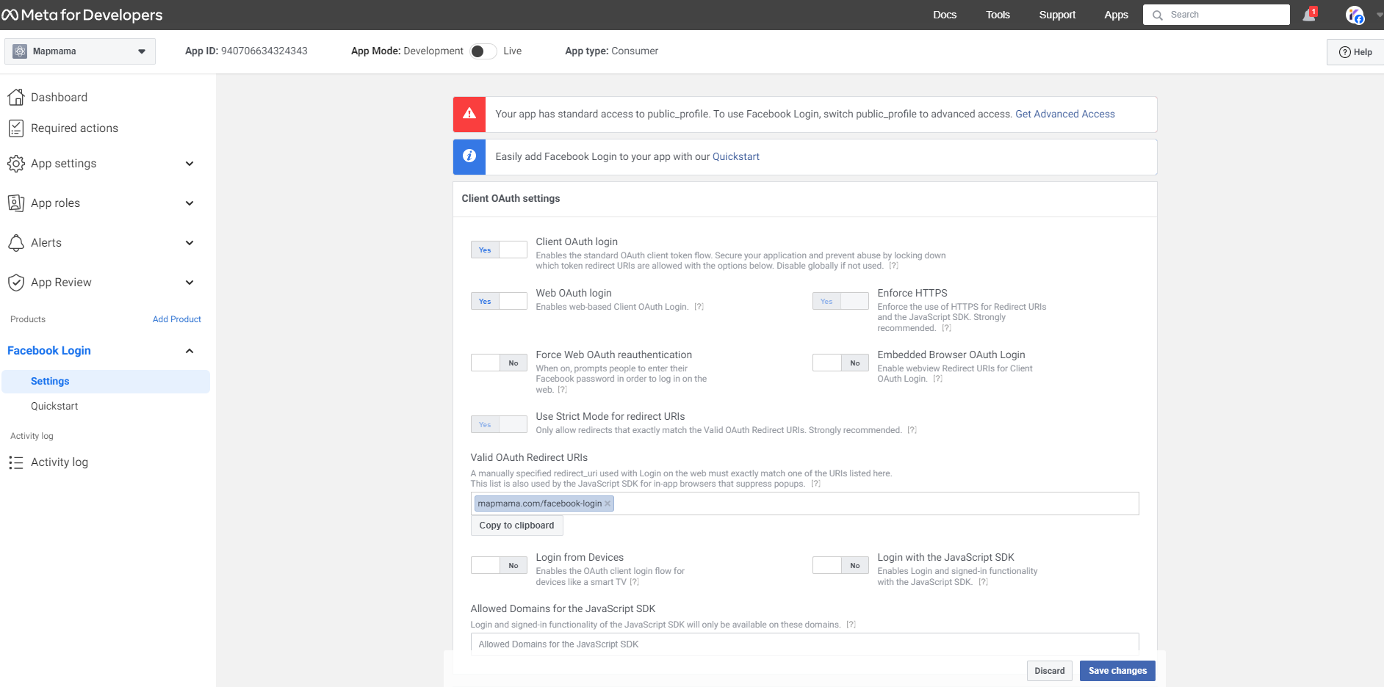Toggle App Mode between Development and Live

click(483, 51)
